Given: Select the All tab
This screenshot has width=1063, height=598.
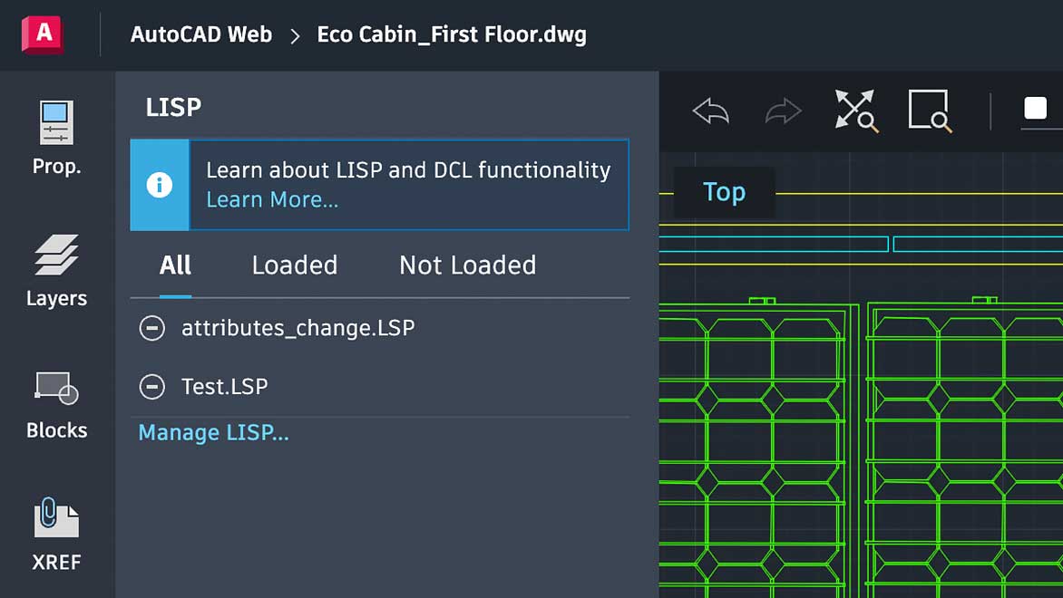Looking at the screenshot, I should tap(174, 265).
